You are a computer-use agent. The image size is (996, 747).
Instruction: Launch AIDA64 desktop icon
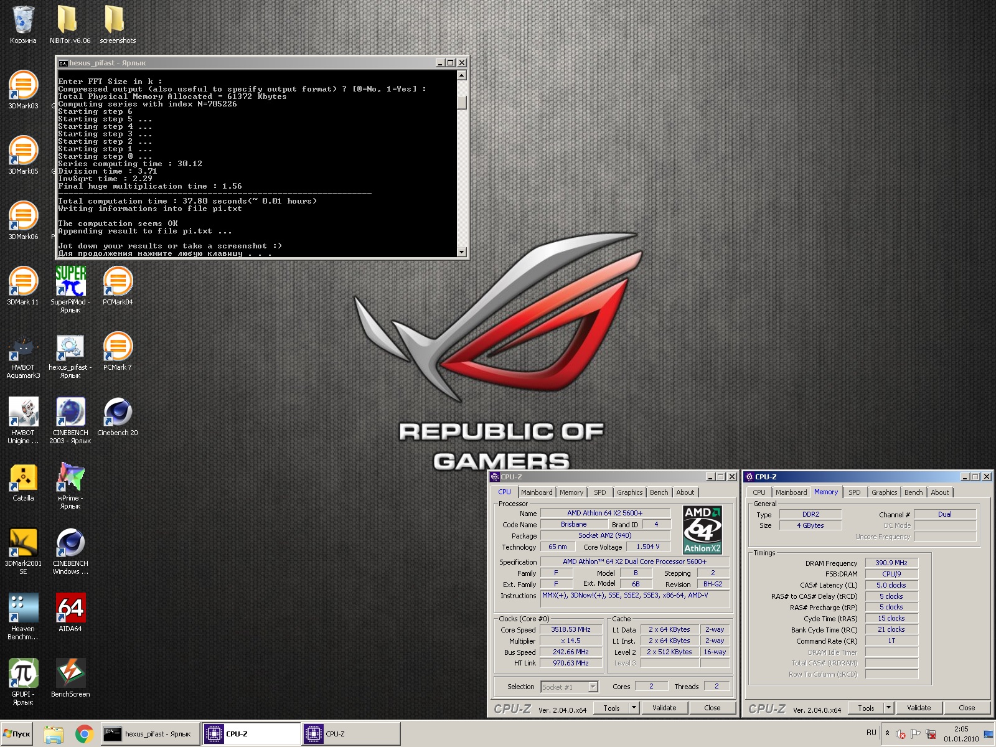click(70, 614)
